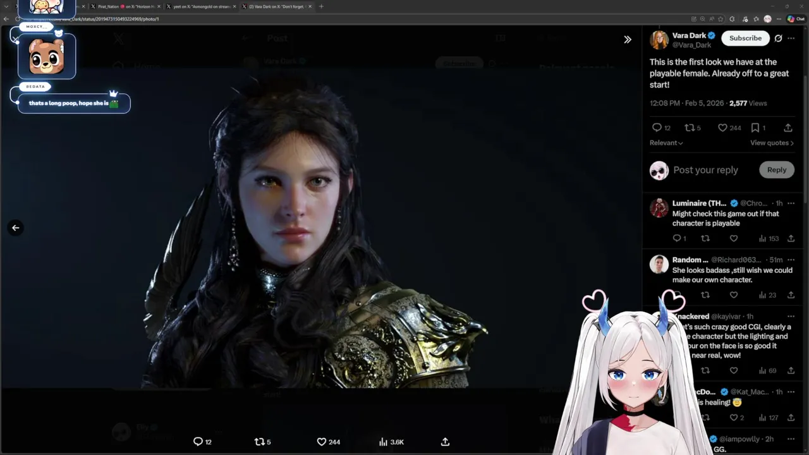Share Luminaire's comment

tap(791, 238)
